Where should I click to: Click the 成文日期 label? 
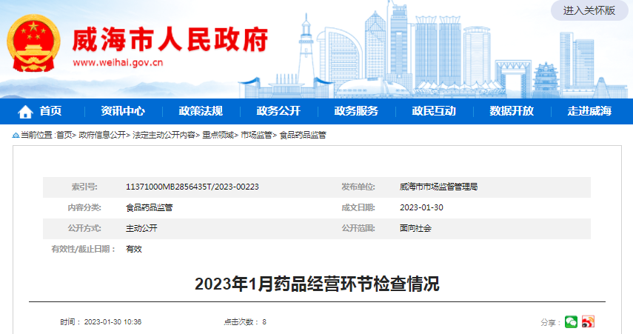coord(358,207)
